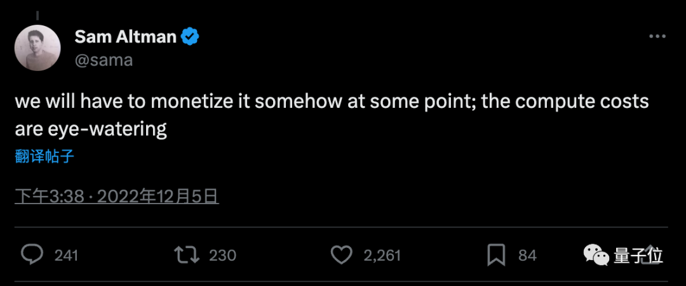This screenshot has width=686, height=286.
Task: Like the tweet with the heart icon
Action: 342,255
